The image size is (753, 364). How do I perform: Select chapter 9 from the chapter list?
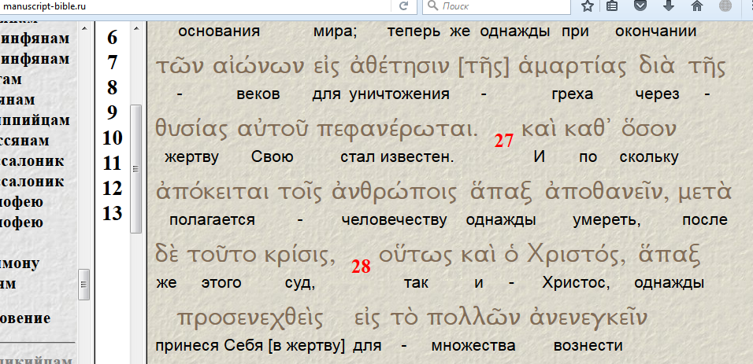coord(112,112)
